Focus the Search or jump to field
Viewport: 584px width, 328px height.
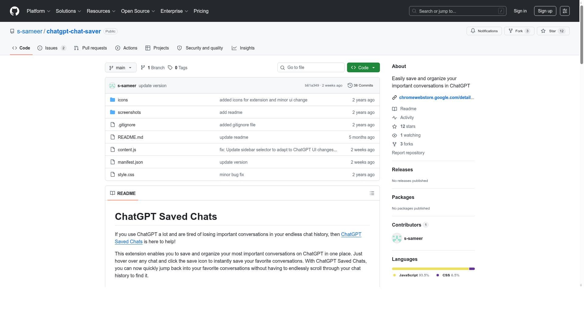pyautogui.click(x=458, y=11)
